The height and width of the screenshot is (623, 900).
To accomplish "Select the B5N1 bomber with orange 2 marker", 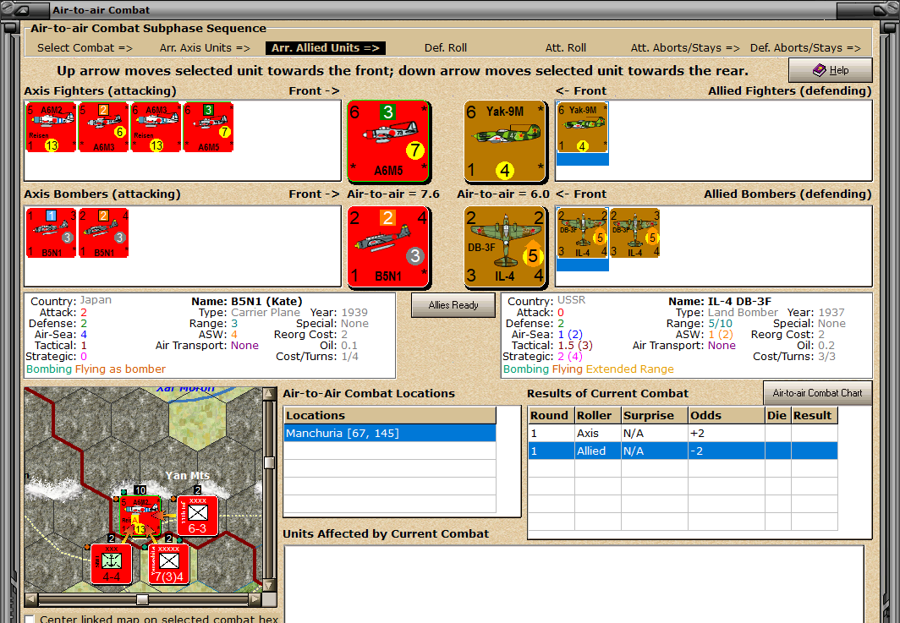I will (103, 233).
